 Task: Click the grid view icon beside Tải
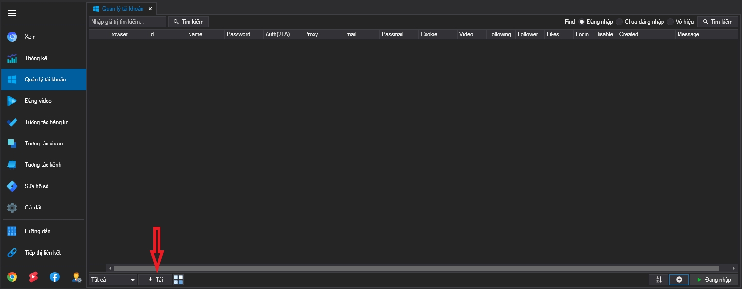click(178, 280)
